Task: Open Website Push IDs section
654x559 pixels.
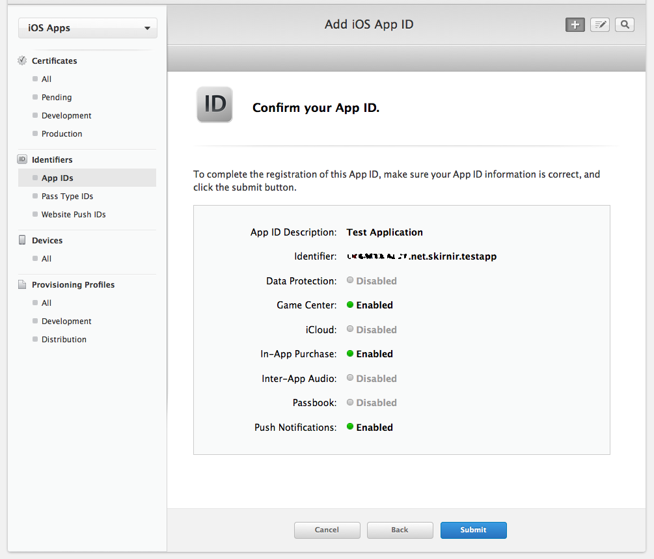Action: coord(74,214)
